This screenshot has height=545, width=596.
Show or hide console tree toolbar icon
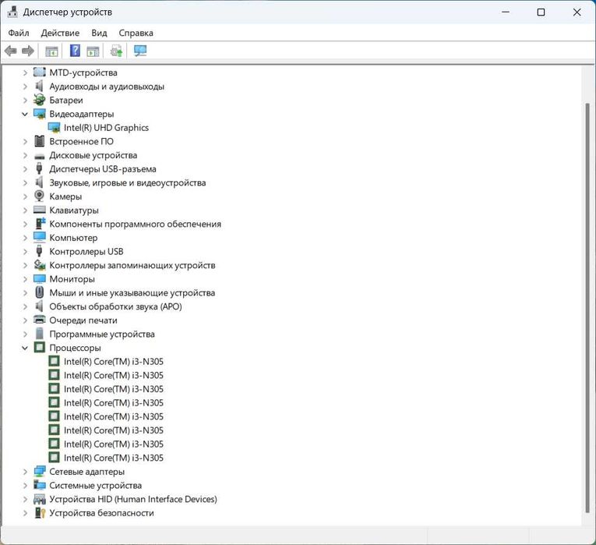tap(51, 51)
